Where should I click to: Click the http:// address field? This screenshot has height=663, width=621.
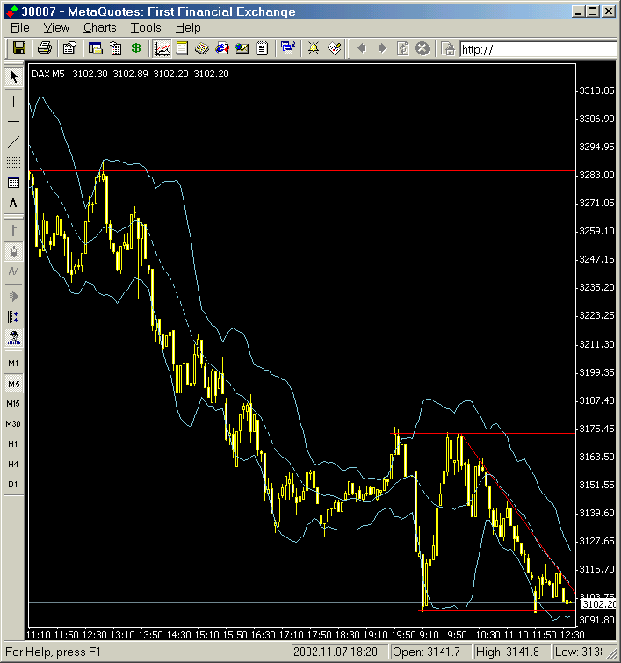pos(539,49)
